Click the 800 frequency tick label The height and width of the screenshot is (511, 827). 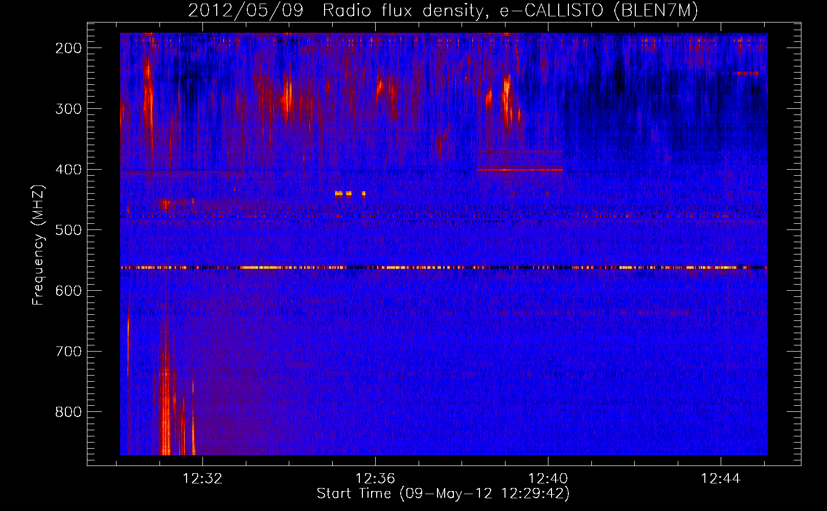click(68, 412)
